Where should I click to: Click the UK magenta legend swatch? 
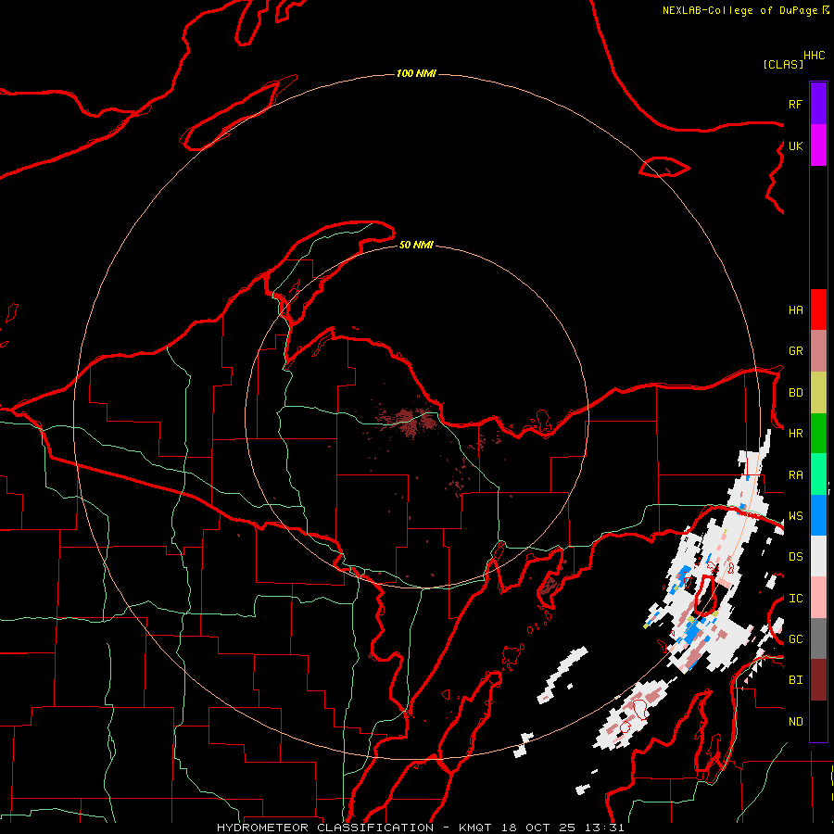tap(818, 145)
